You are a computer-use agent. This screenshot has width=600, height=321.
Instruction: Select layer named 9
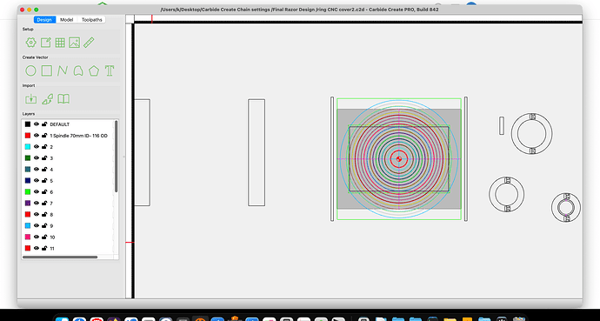point(51,225)
